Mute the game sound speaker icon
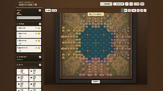The width and height of the screenshot is (163, 91). [x=102, y=4]
